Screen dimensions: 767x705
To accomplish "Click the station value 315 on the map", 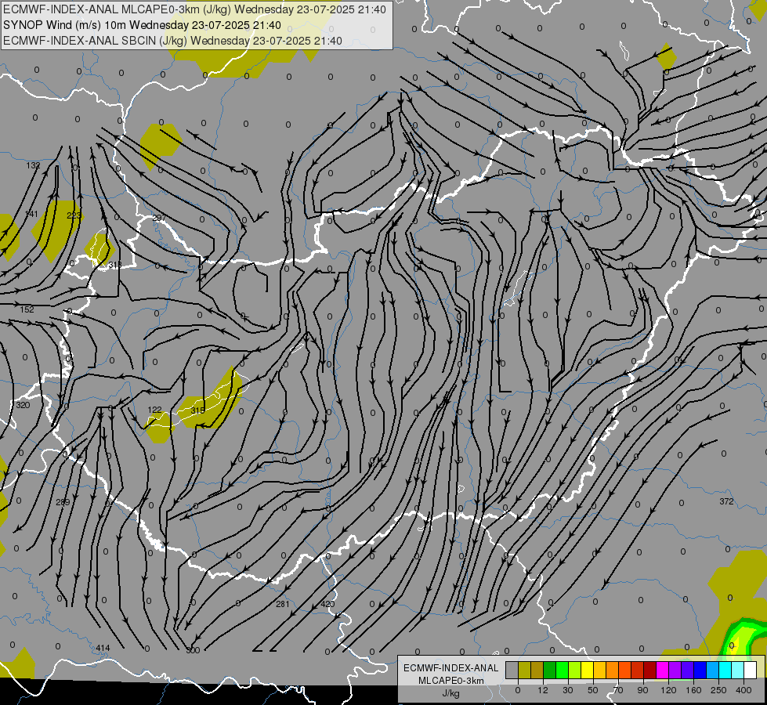I will tap(197, 410).
